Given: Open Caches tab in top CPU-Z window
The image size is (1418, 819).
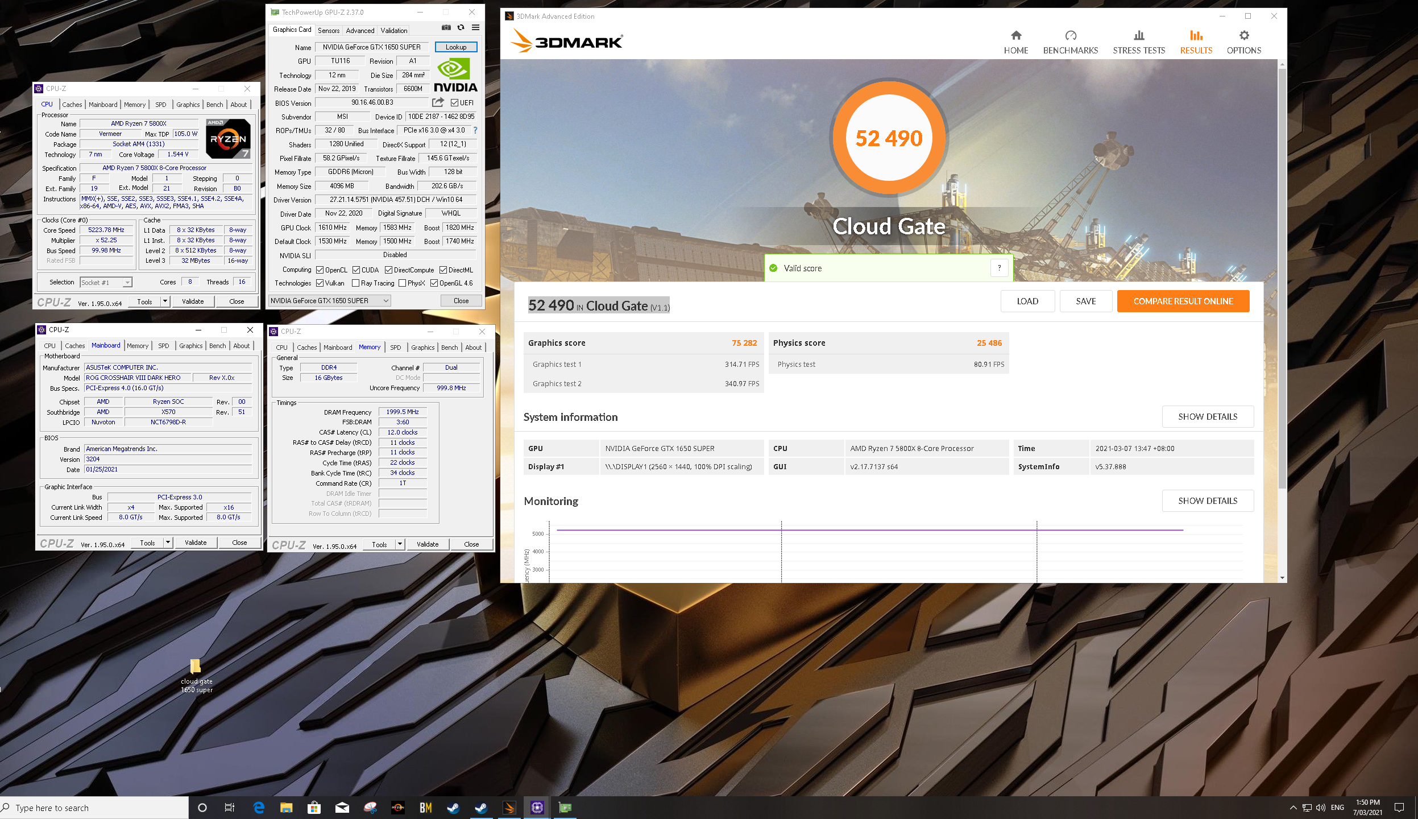Looking at the screenshot, I should pyautogui.click(x=72, y=105).
